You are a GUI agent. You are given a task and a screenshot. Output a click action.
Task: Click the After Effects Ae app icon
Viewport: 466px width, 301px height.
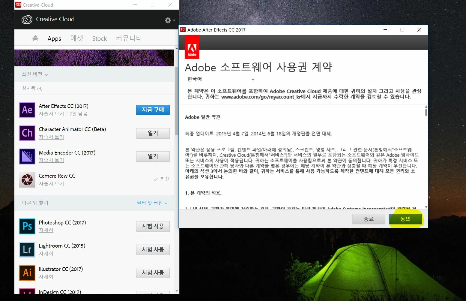27,110
